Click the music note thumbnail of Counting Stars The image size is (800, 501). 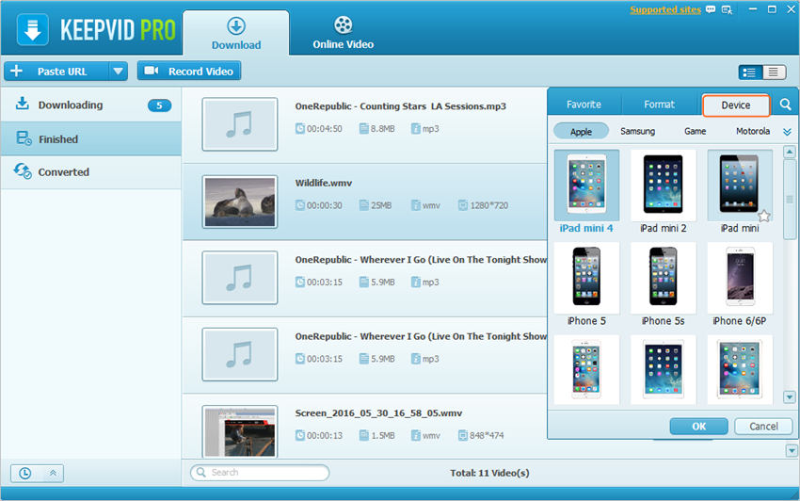(240, 124)
